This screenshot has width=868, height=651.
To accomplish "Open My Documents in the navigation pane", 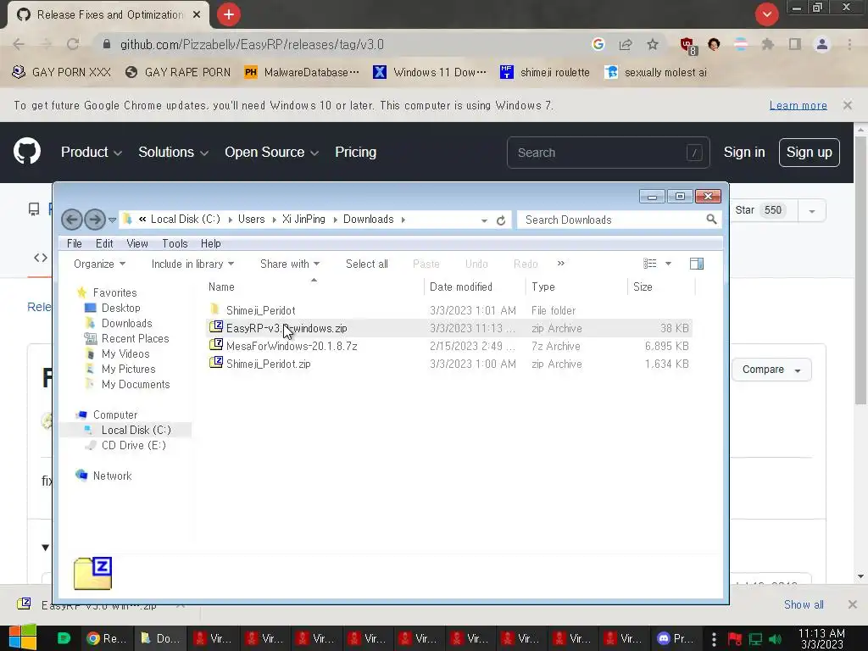I will pos(136,385).
